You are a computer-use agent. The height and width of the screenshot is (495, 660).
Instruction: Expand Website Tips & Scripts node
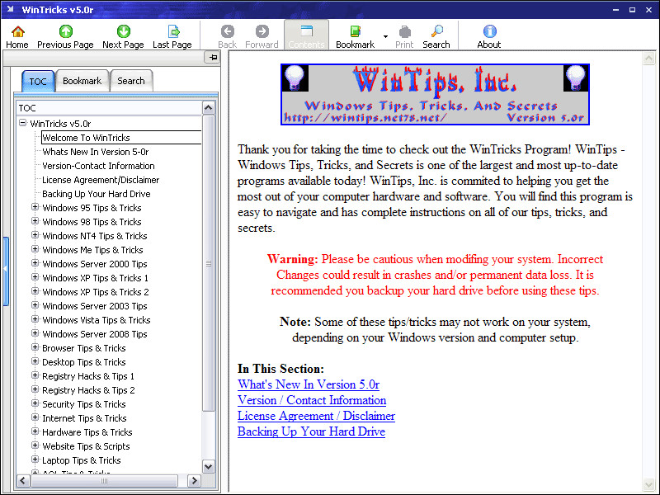pyautogui.click(x=35, y=445)
